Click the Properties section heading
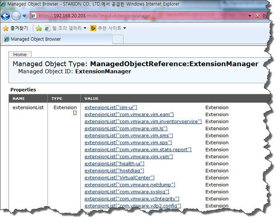 click(x=23, y=90)
